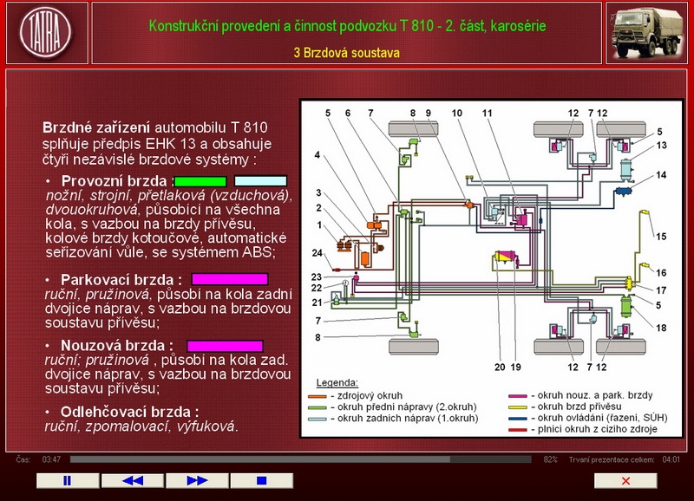Screen dimensions: 694x501
Task: Pause the presentation playback
Action: tap(68, 481)
